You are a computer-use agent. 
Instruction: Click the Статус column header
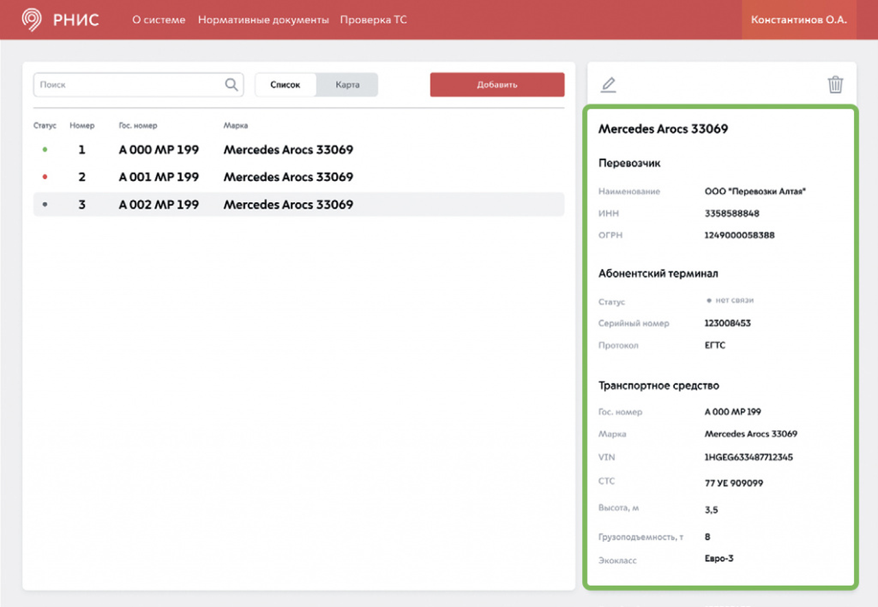click(45, 126)
